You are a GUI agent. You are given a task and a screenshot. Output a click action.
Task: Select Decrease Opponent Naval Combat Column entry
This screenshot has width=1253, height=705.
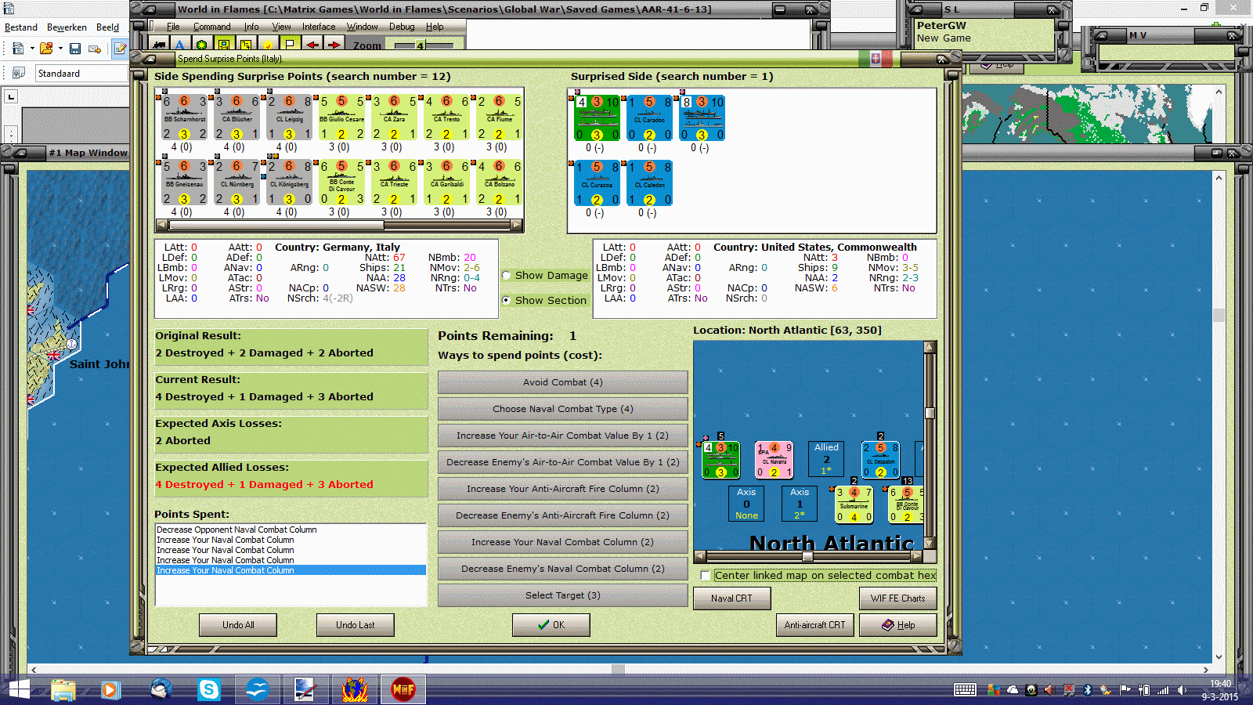(x=237, y=530)
